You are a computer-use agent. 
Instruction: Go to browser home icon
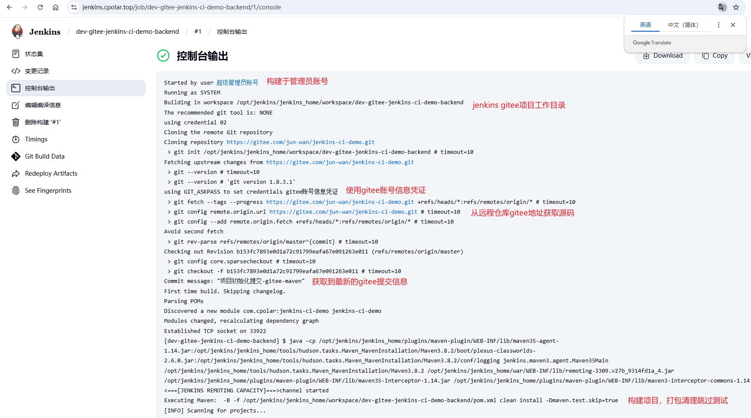pos(56,7)
